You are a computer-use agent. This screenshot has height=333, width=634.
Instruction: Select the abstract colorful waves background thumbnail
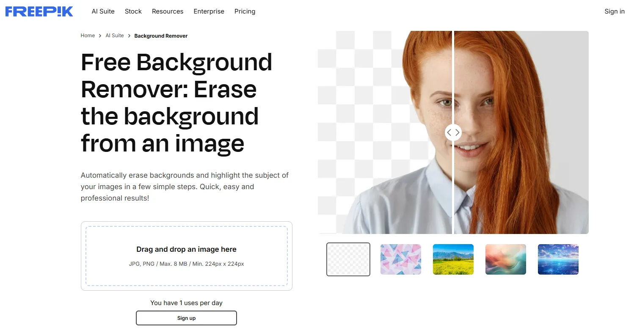[x=506, y=259]
